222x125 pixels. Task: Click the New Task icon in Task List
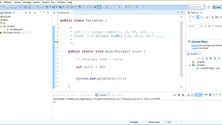point(190,17)
